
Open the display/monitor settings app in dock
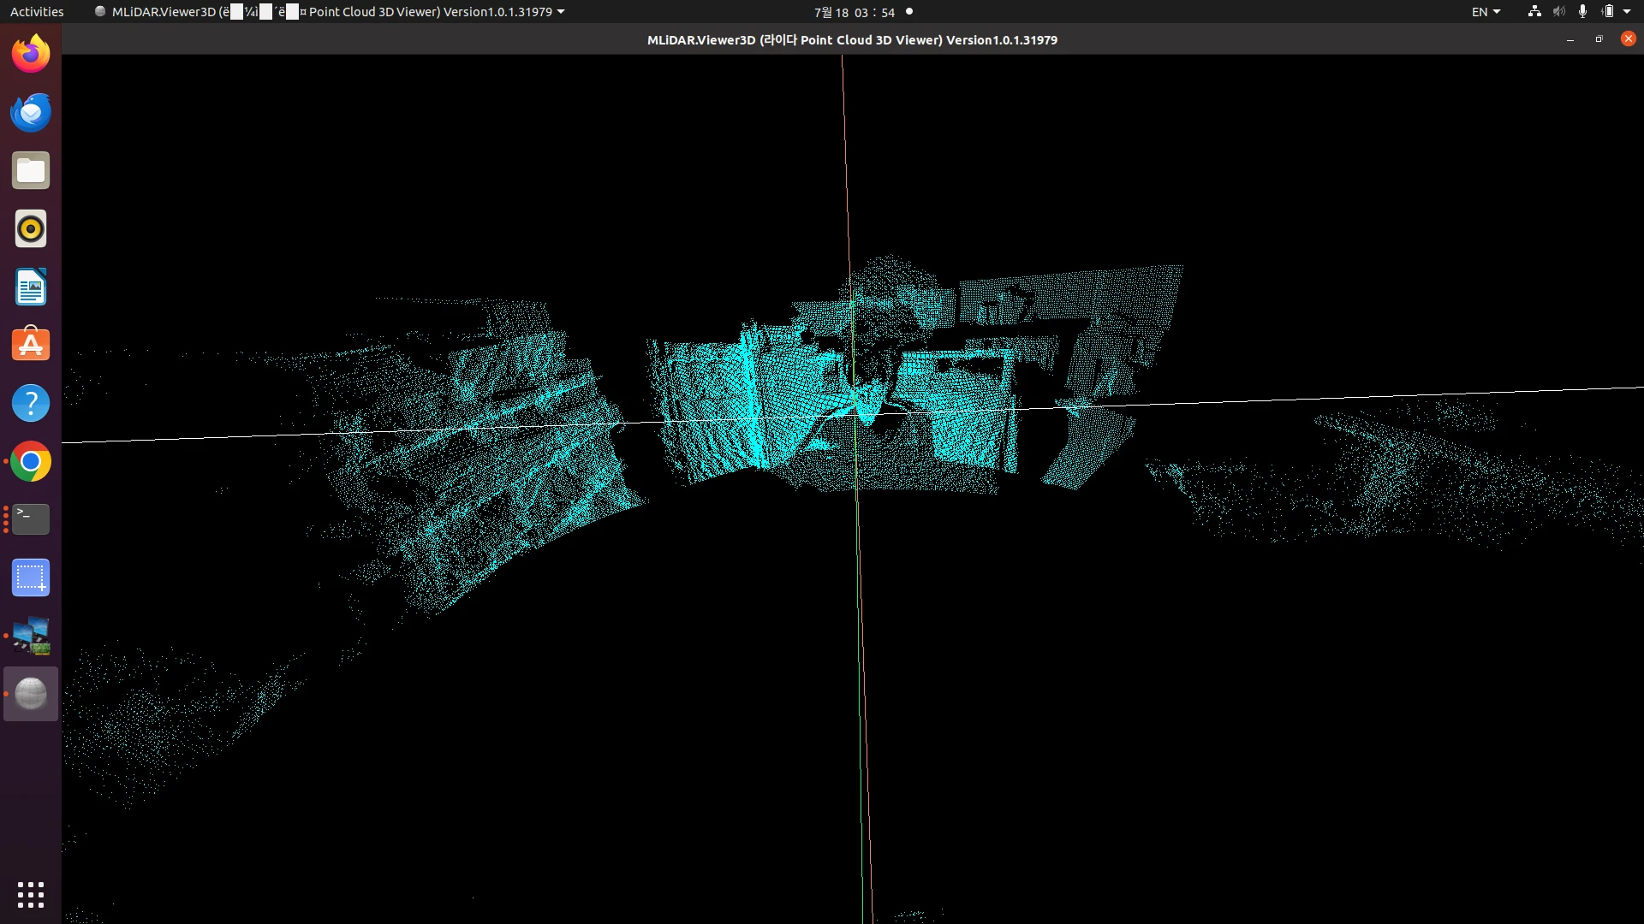[31, 636]
